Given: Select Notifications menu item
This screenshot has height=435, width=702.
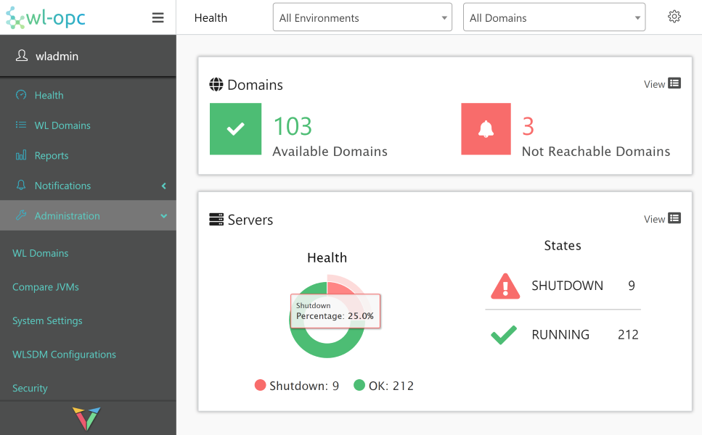Looking at the screenshot, I should pyautogui.click(x=62, y=186).
